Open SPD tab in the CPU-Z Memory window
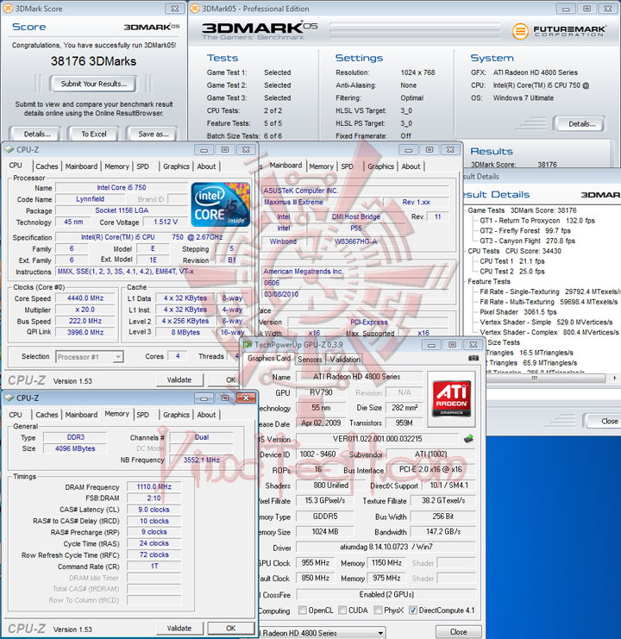Screen dimensions: 621x639 (142, 415)
